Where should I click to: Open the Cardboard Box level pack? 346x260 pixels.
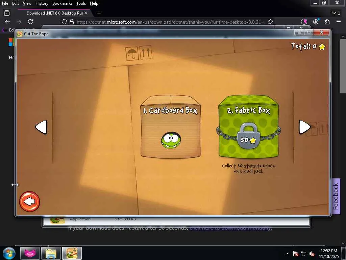pos(171,127)
